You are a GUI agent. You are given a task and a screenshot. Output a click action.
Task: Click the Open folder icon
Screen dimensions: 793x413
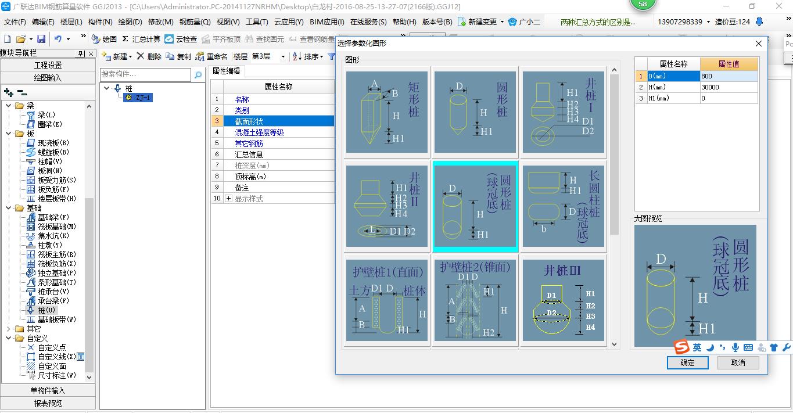pyautogui.click(x=20, y=39)
